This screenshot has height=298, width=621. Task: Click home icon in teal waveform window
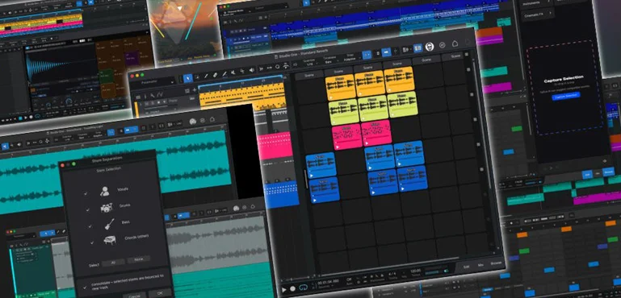[x=212, y=119]
